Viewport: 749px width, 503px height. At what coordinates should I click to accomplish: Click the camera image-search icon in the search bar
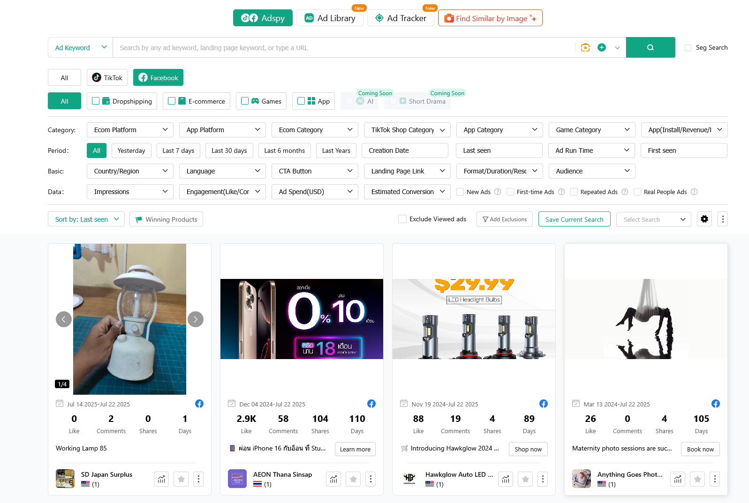(x=585, y=47)
